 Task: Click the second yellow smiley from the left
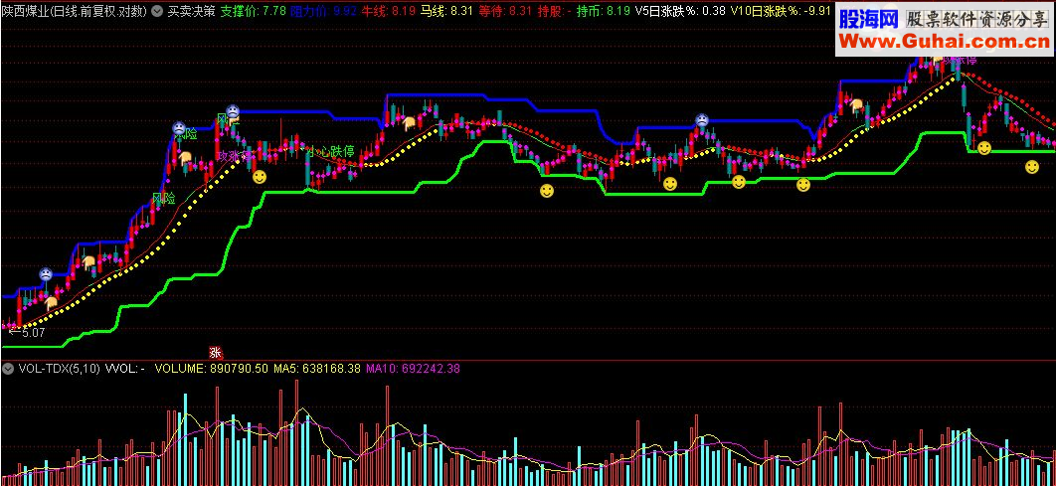[547, 191]
